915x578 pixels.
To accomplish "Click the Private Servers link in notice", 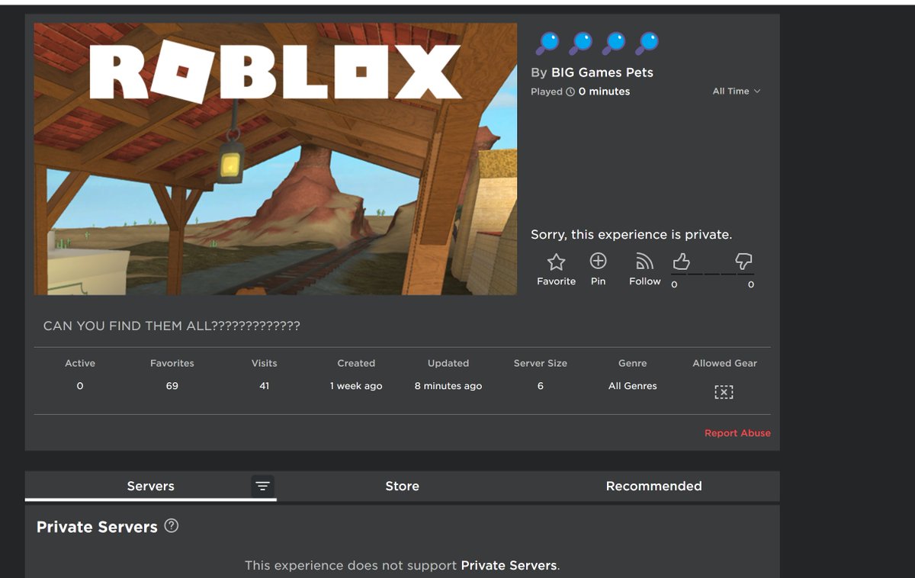I will 509,565.
